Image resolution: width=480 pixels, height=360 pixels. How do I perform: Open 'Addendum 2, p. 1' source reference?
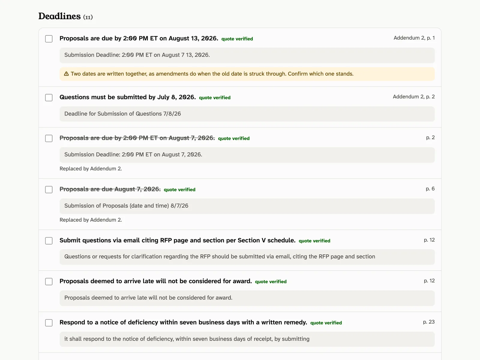[414, 38]
